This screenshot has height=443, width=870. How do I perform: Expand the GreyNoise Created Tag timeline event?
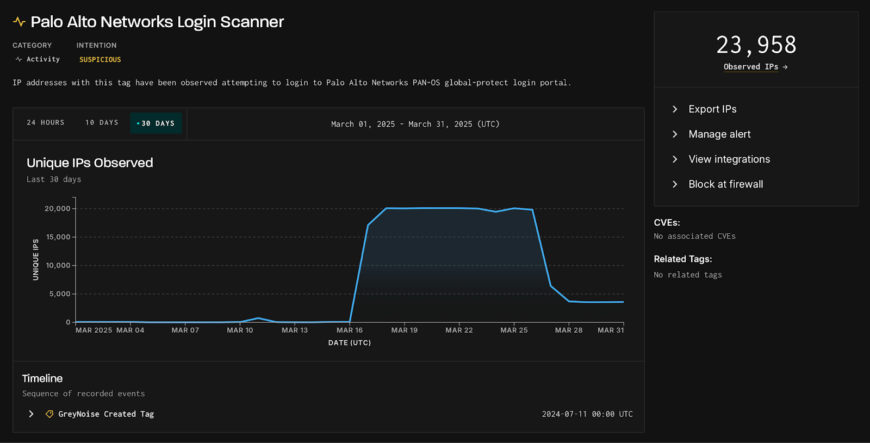coord(31,414)
